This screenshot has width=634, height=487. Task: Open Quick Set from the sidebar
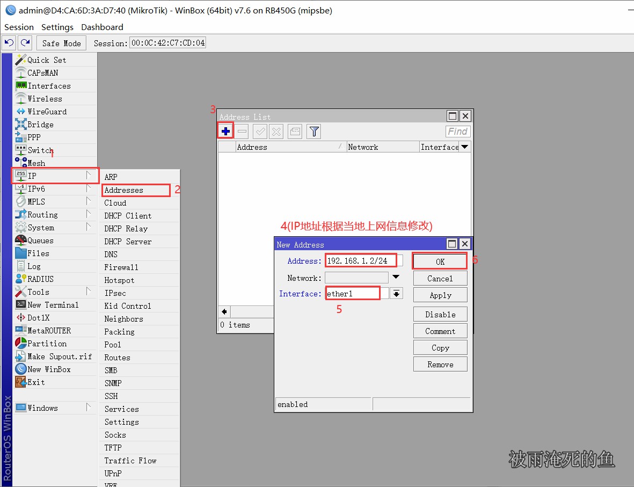47,60
